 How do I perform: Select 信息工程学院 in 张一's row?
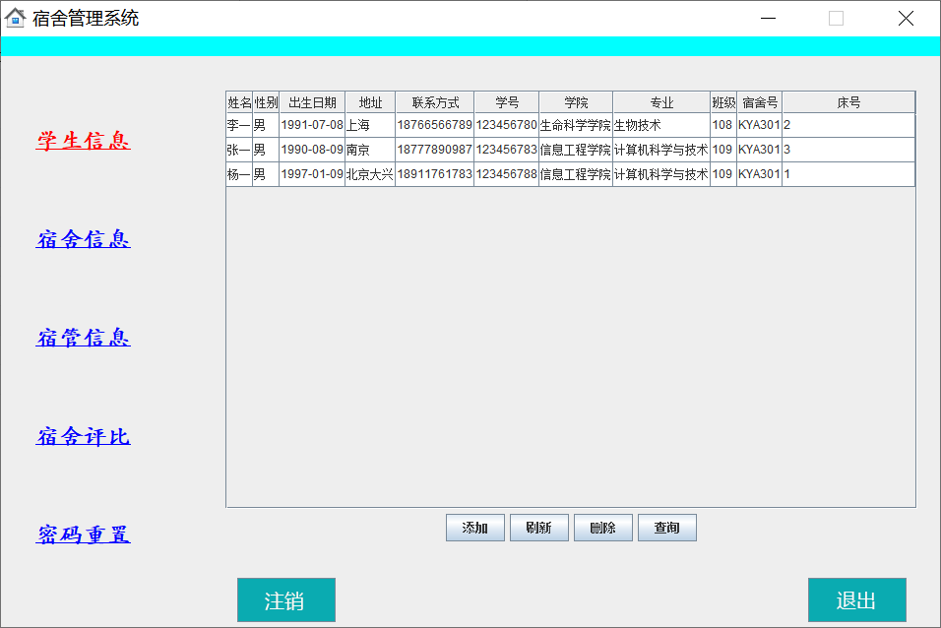(576, 150)
